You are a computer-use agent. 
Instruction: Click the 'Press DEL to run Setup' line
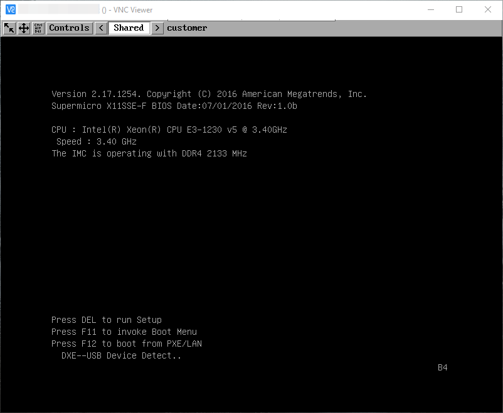coord(107,320)
